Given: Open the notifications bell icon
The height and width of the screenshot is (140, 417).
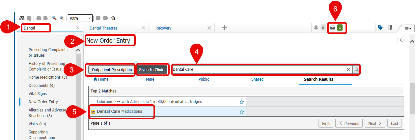Looking at the screenshot, I should tap(316, 28).
